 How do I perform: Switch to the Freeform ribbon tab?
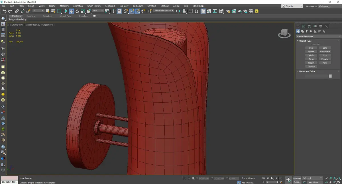click(31, 16)
